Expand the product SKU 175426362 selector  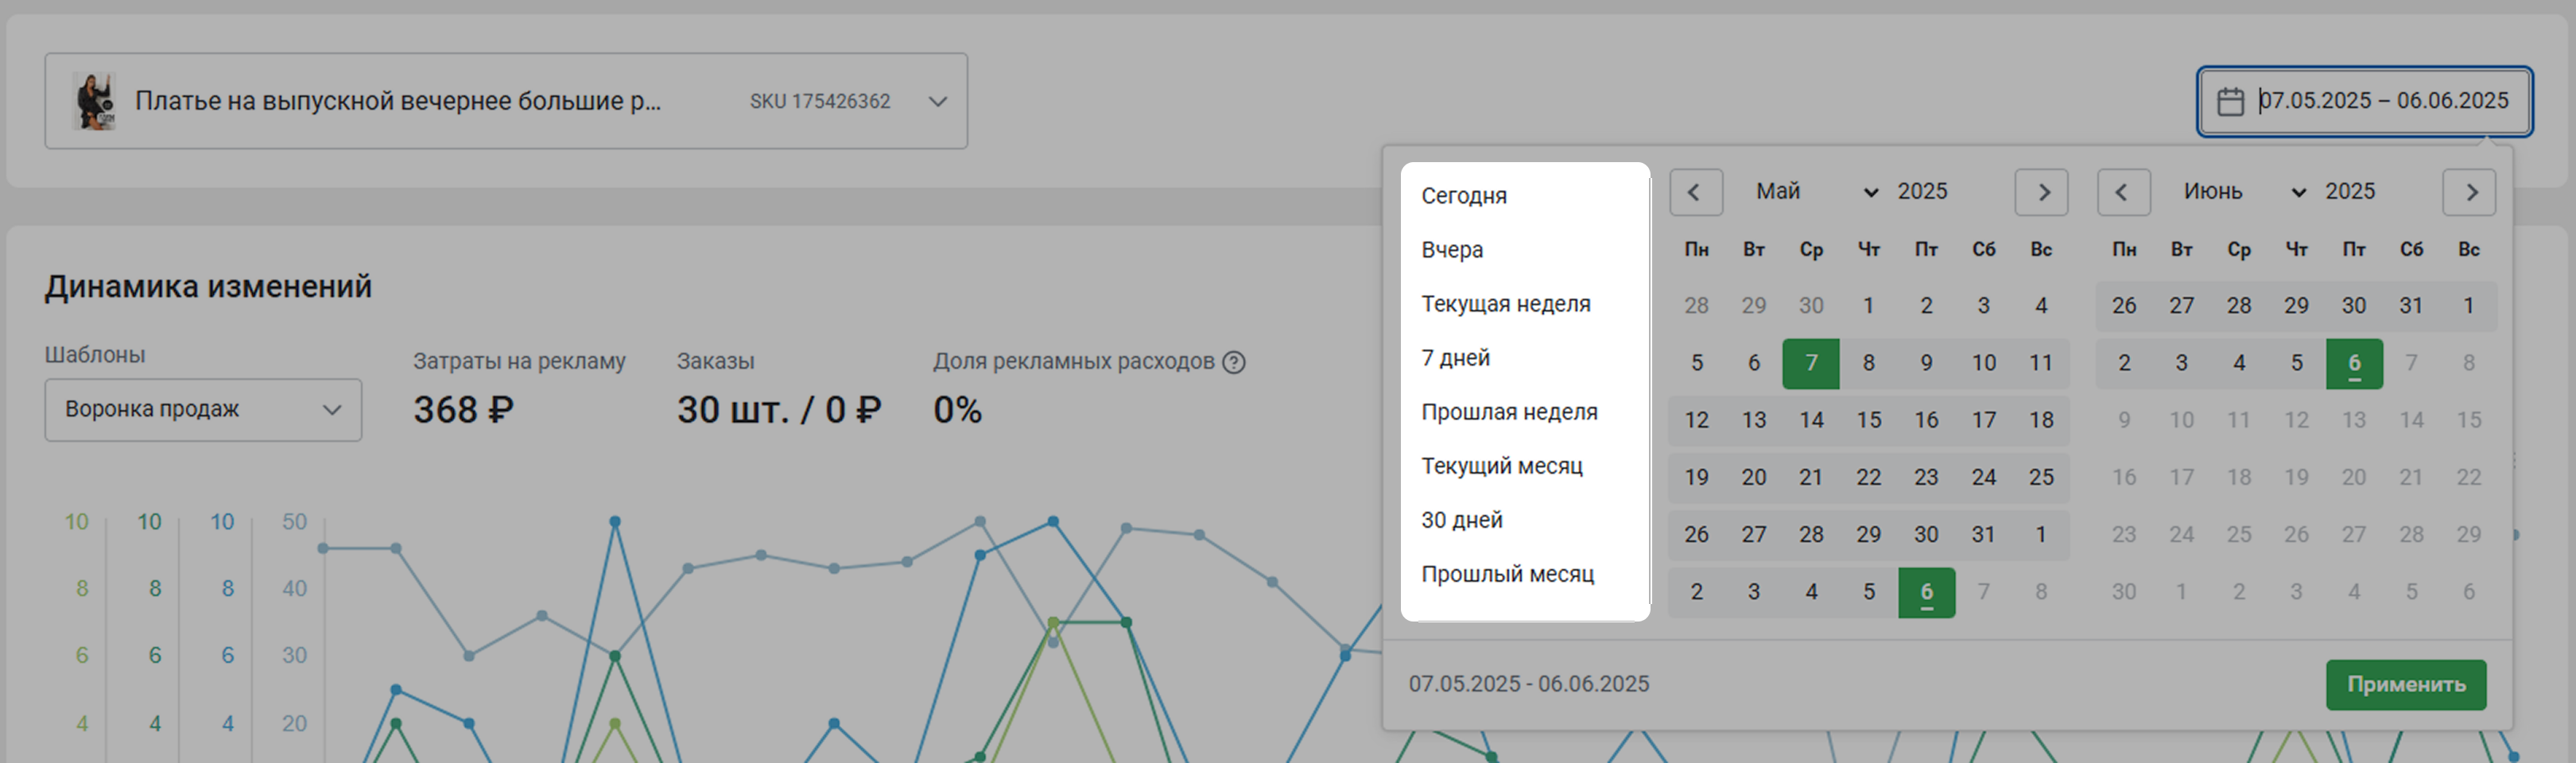tap(937, 101)
